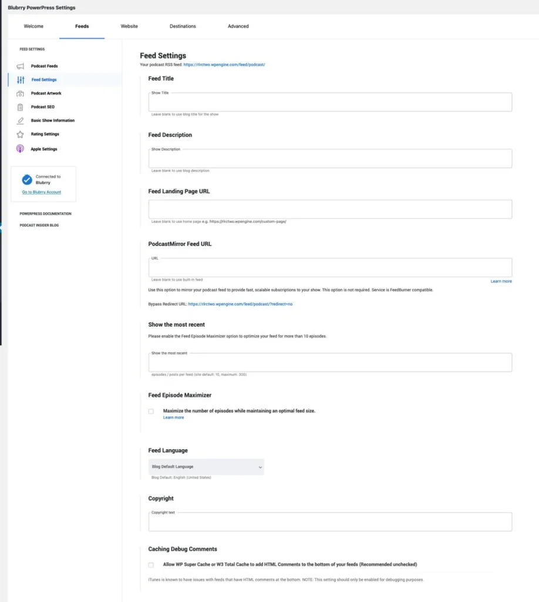
Task: Click the Feed Language dropdown chevron arrow
Action: [x=260, y=467]
